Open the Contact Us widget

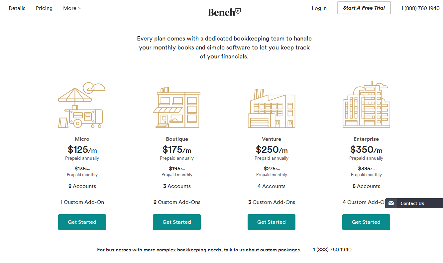pyautogui.click(x=412, y=203)
